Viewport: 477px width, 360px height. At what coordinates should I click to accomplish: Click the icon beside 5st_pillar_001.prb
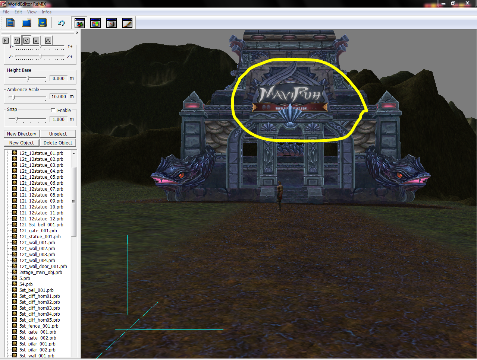pos(15,344)
